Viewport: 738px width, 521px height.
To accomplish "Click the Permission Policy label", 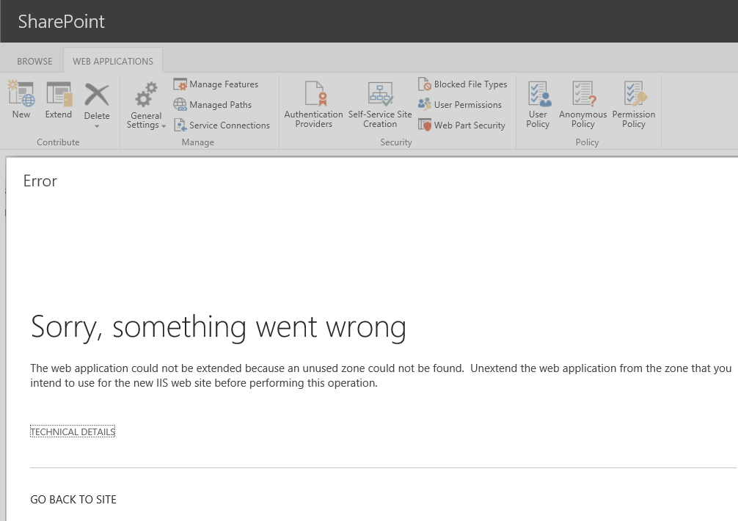I will [x=634, y=119].
